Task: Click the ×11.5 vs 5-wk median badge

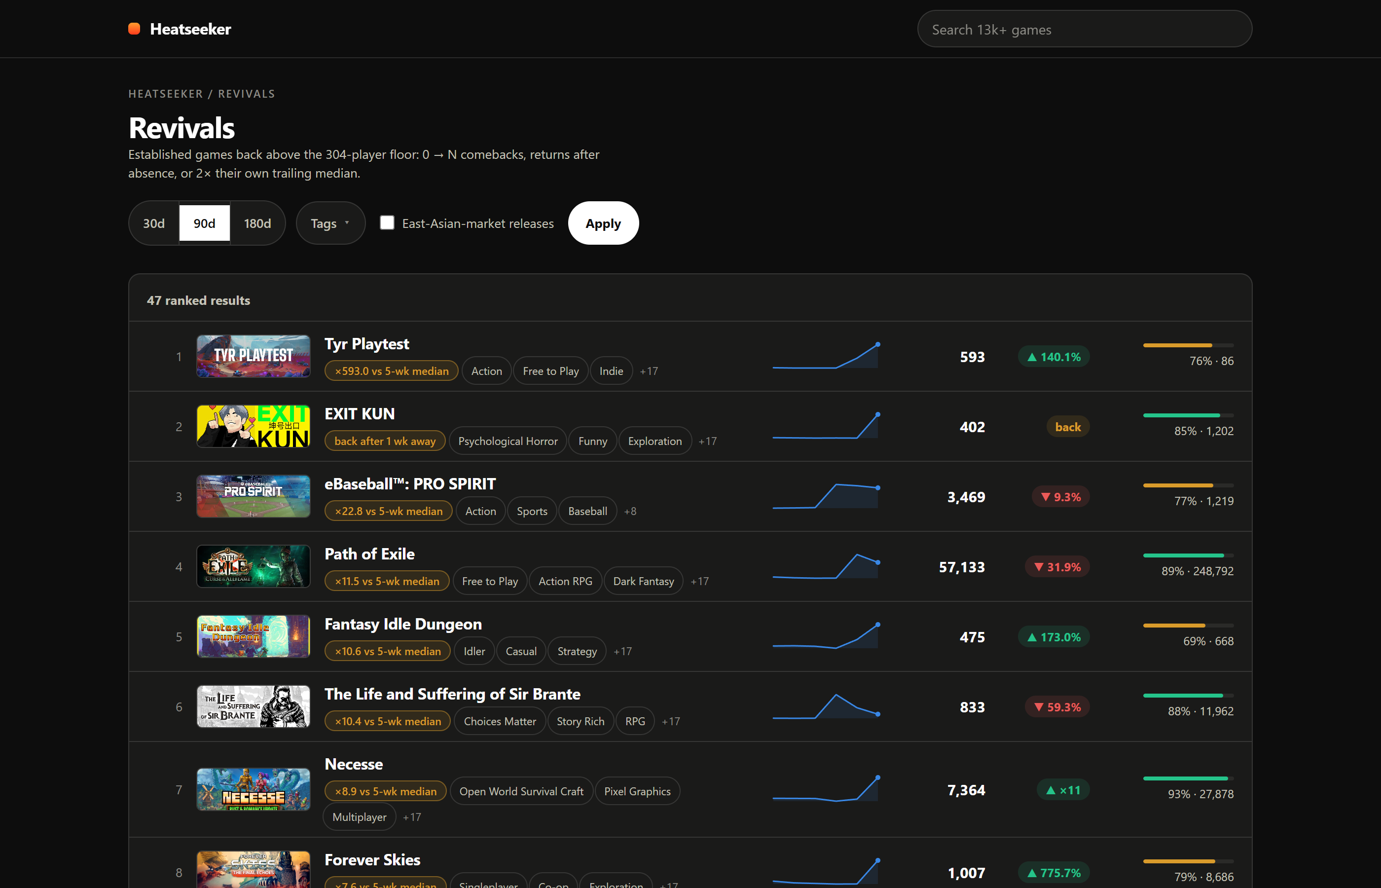Action: point(387,581)
